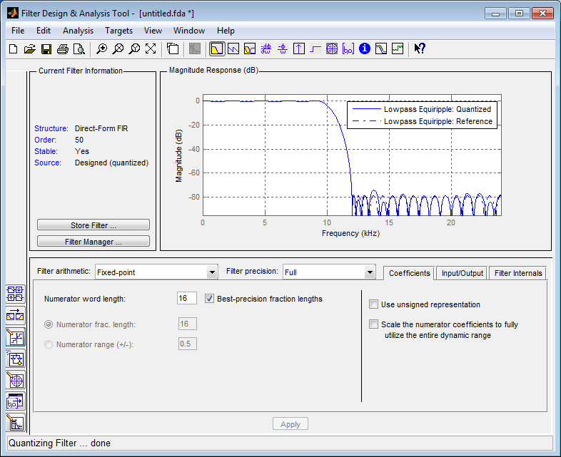The width and height of the screenshot is (561, 457).
Task: Save the current filter session
Action: (46, 49)
